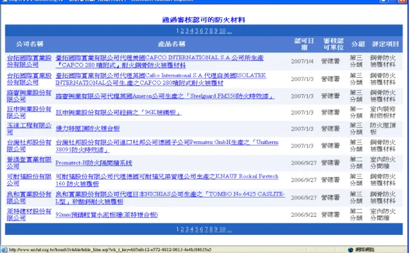Go to page 2 in the top pager
The width and height of the screenshot is (411, 253).
point(182,31)
